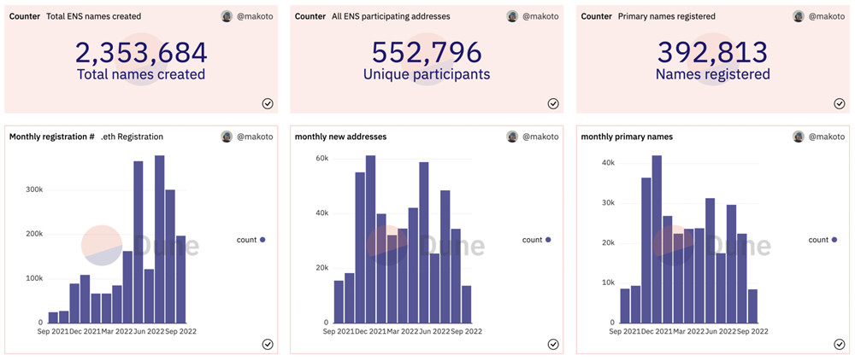Open @makoto link on Primary names registered card
Image resolution: width=855 pixels, height=361 pixels.
point(827,16)
